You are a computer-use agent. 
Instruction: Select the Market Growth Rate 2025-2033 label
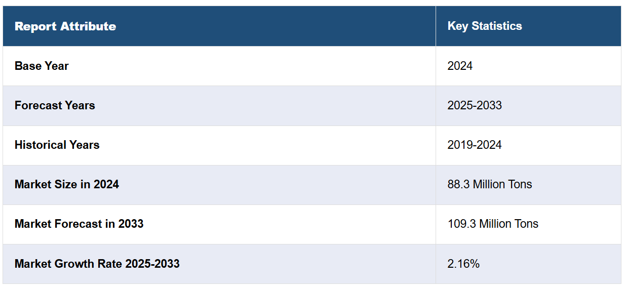click(x=97, y=264)
